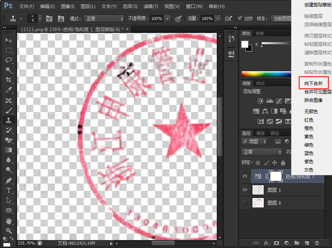332x248 pixels.
Task: Toggle lock all padlock
Action: click(283, 163)
